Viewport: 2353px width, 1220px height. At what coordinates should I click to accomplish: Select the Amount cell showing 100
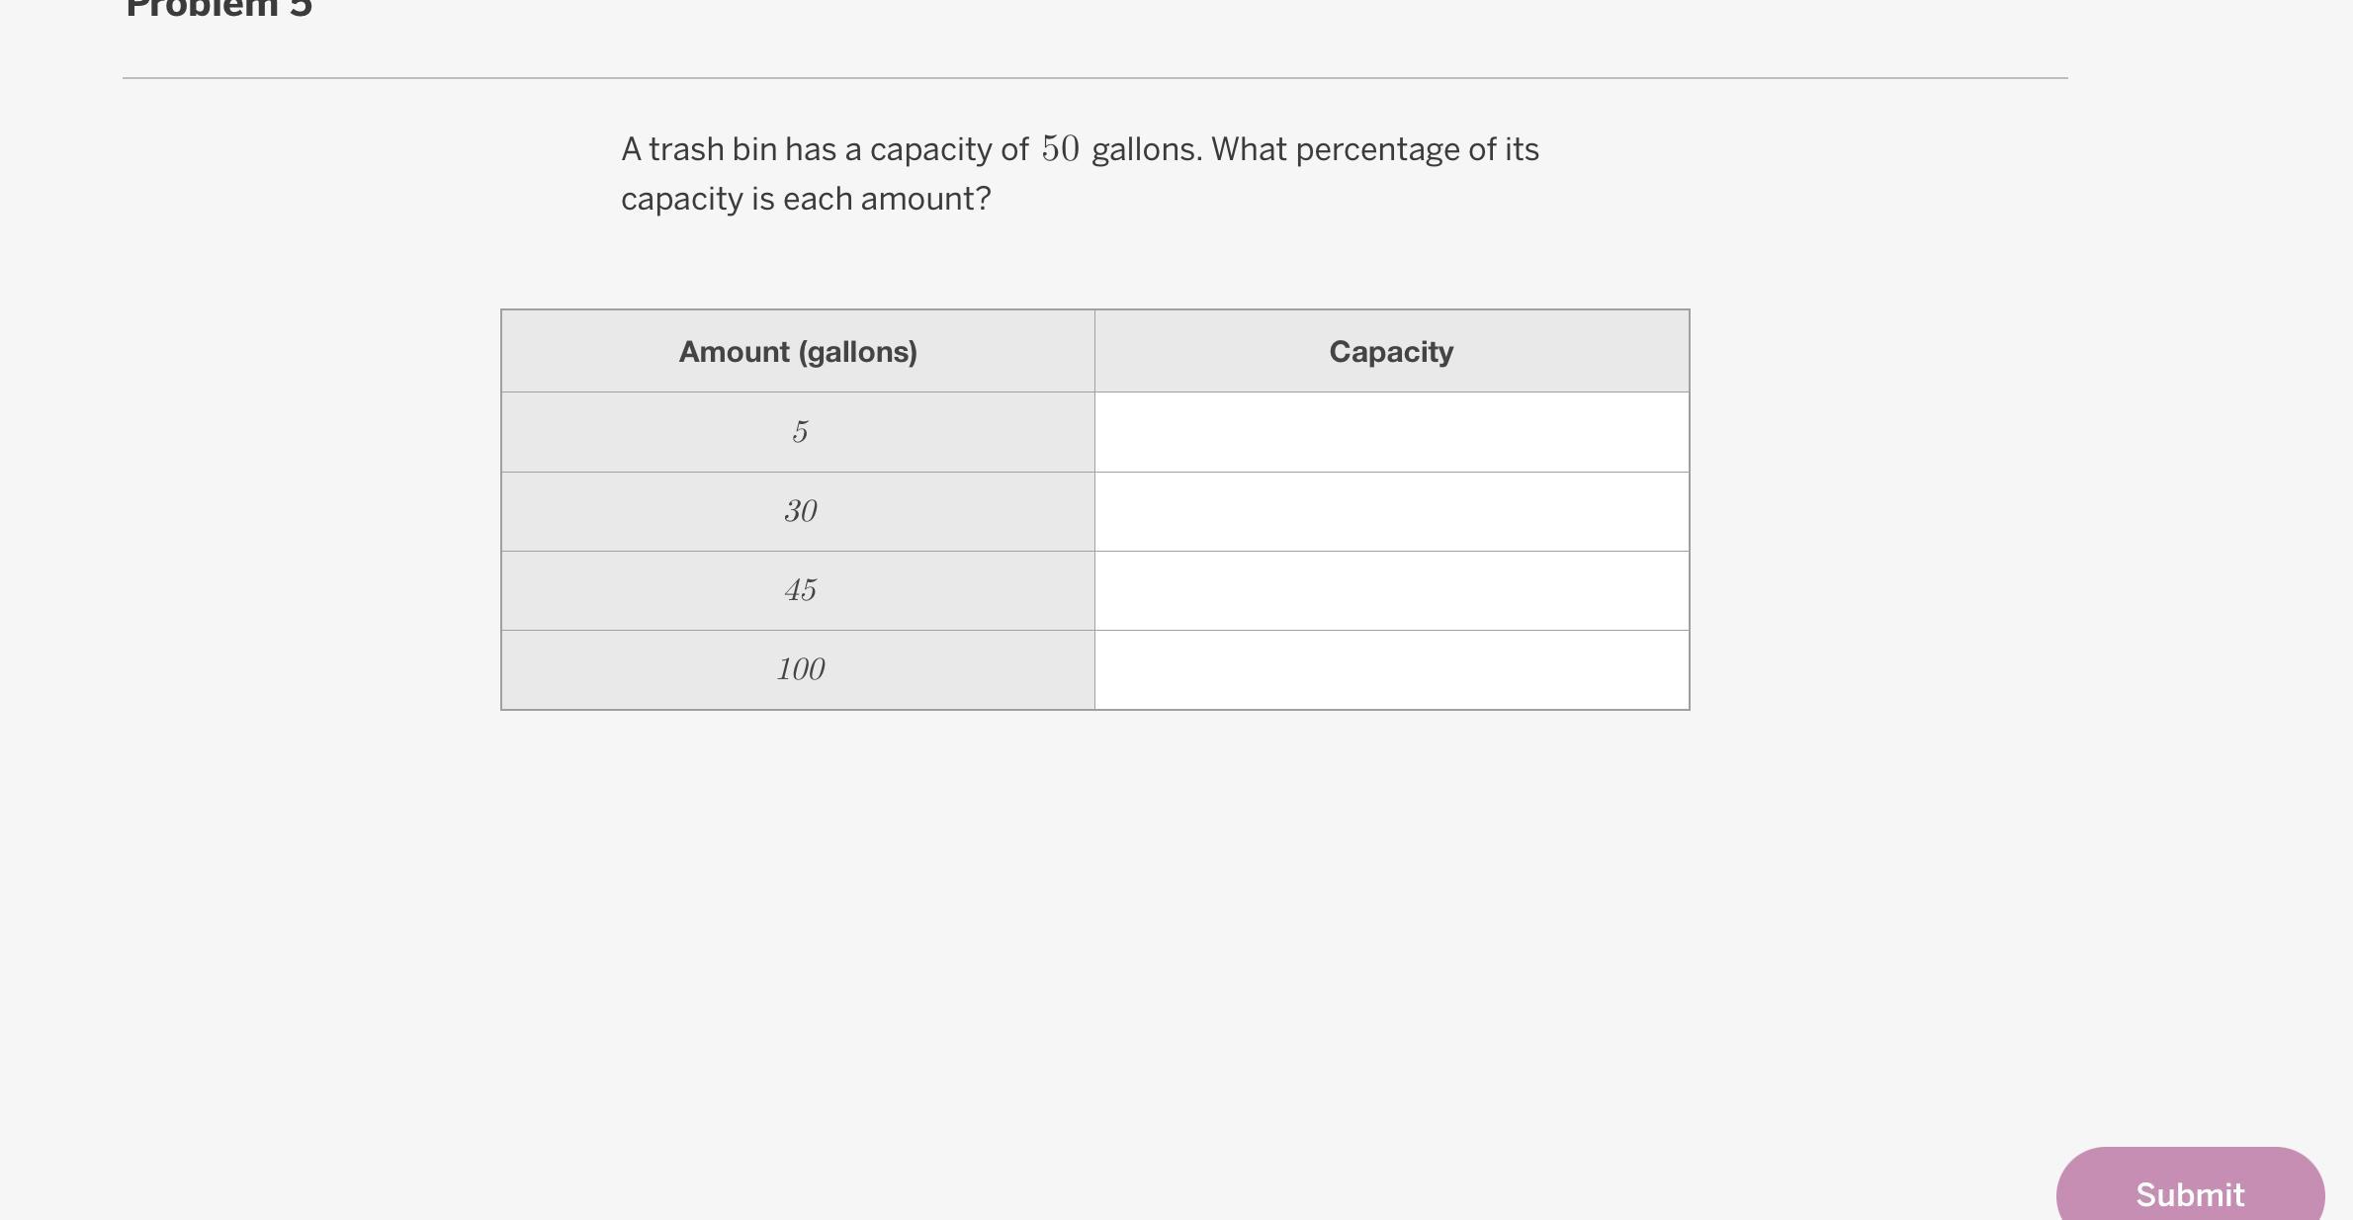[x=799, y=669]
